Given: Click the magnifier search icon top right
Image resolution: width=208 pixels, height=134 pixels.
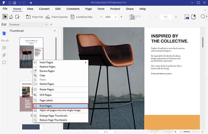Looking at the screenshot, I should (x=203, y=17).
